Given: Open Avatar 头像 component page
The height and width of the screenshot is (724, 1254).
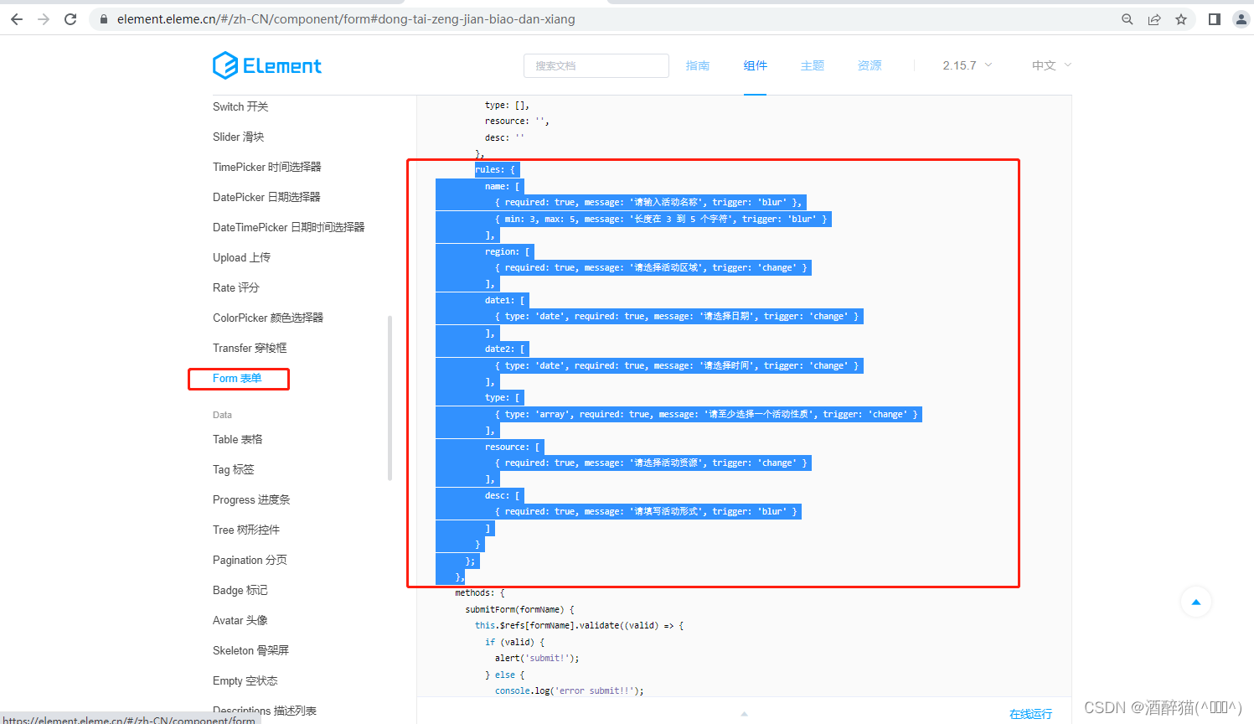Looking at the screenshot, I should [x=240, y=620].
